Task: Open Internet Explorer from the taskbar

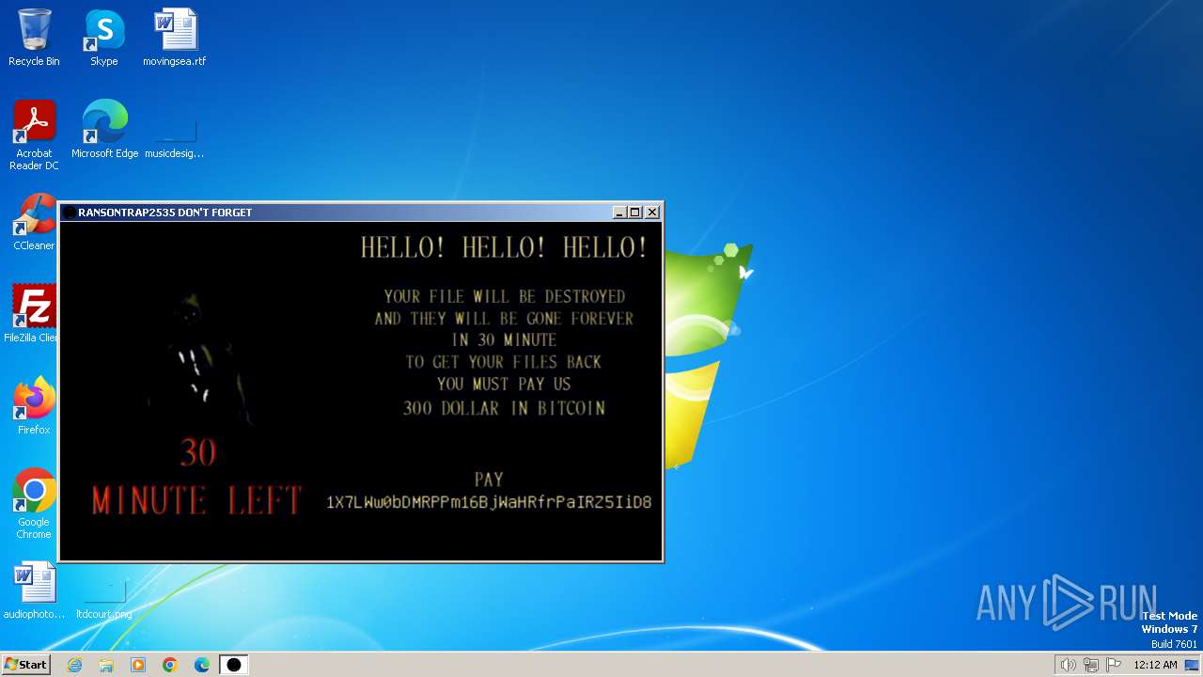Action: [x=74, y=665]
